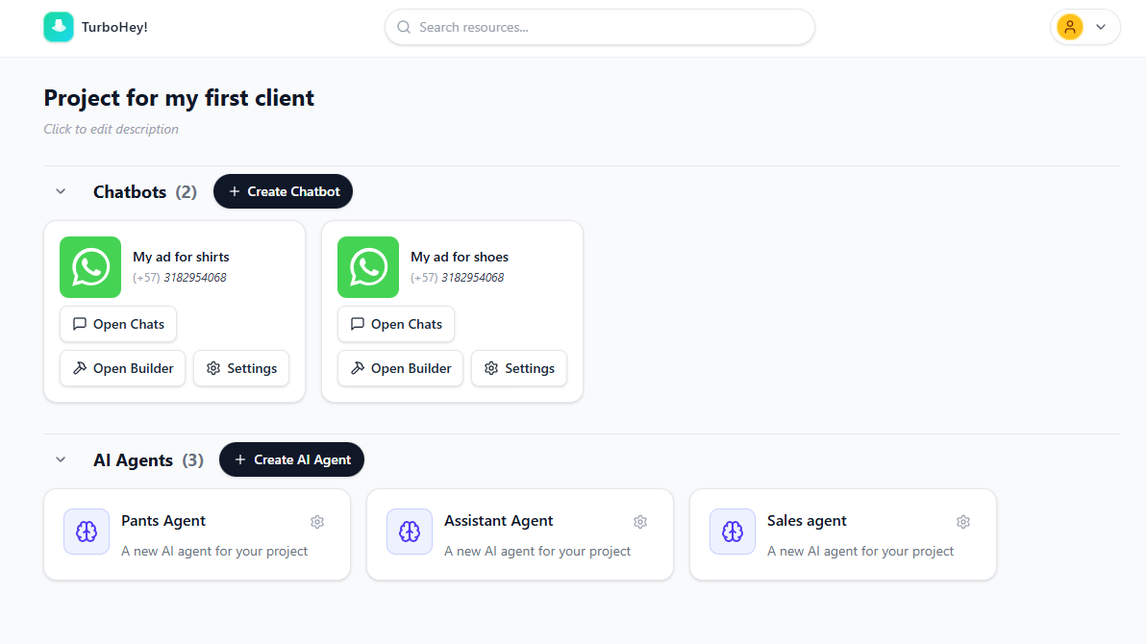The image size is (1146, 644).
Task: Click the Search resources input field
Action: click(599, 27)
